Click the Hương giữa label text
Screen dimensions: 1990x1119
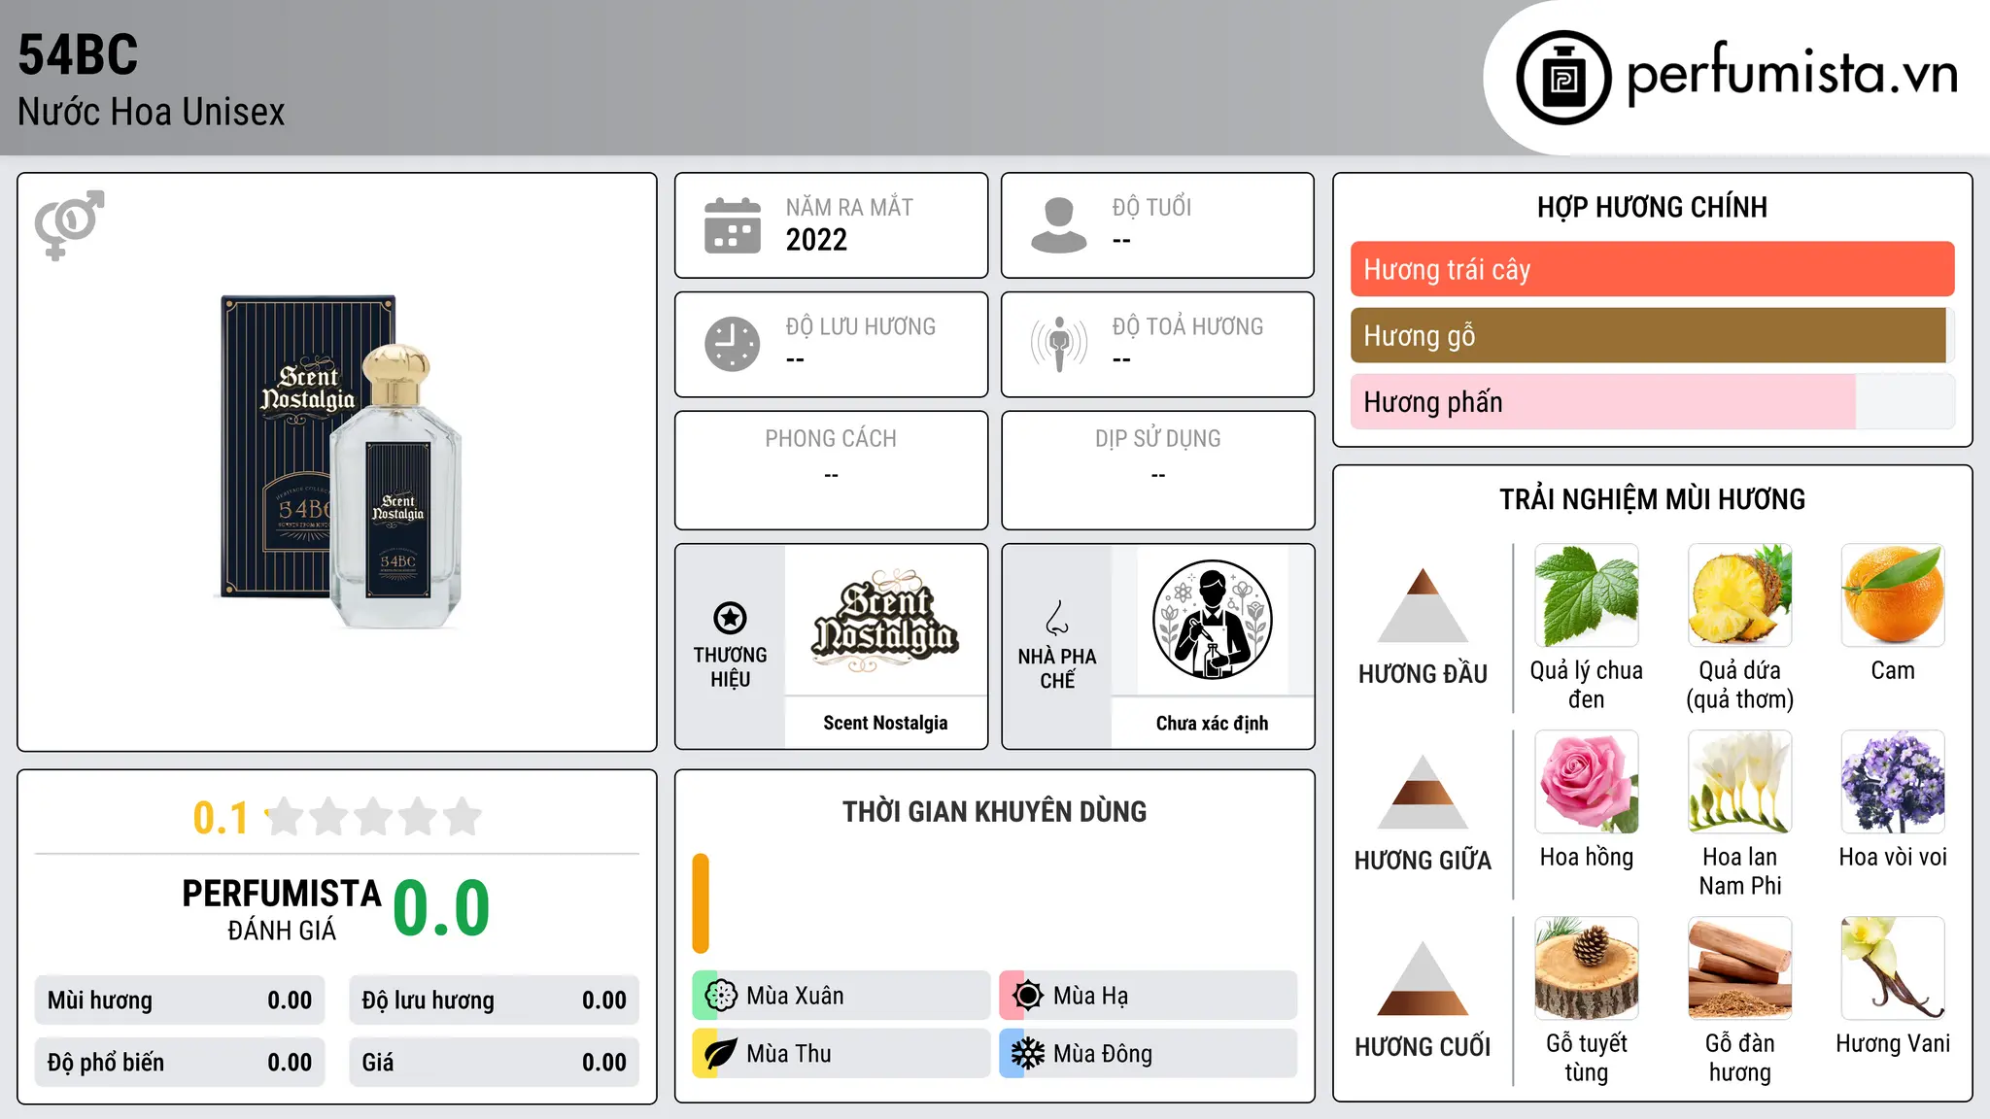pos(1423,861)
